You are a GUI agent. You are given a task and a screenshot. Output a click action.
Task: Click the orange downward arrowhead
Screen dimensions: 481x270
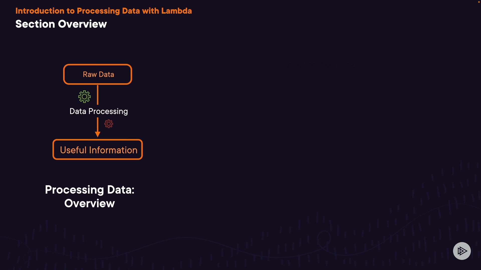pyautogui.click(x=98, y=134)
